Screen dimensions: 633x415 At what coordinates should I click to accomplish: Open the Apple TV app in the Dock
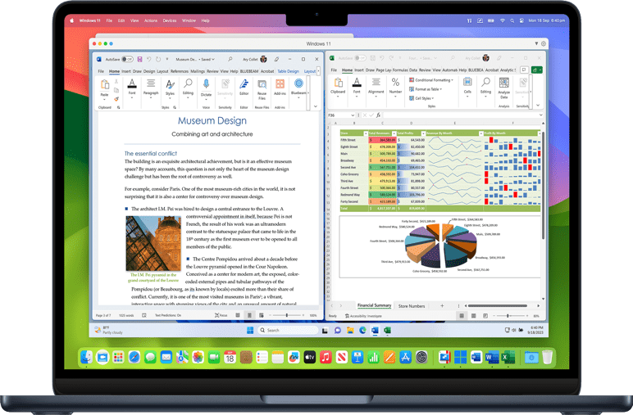point(309,358)
